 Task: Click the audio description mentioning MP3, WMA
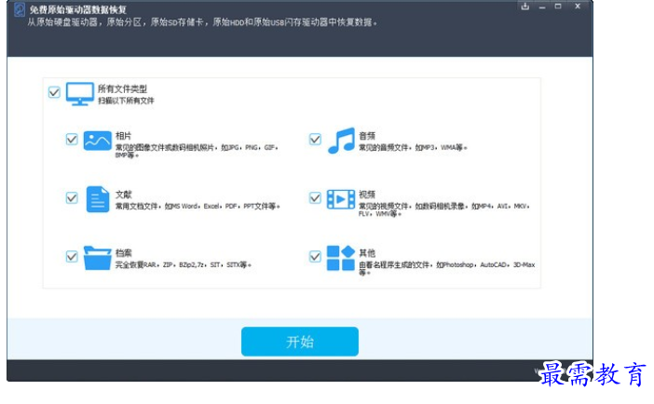click(x=413, y=148)
